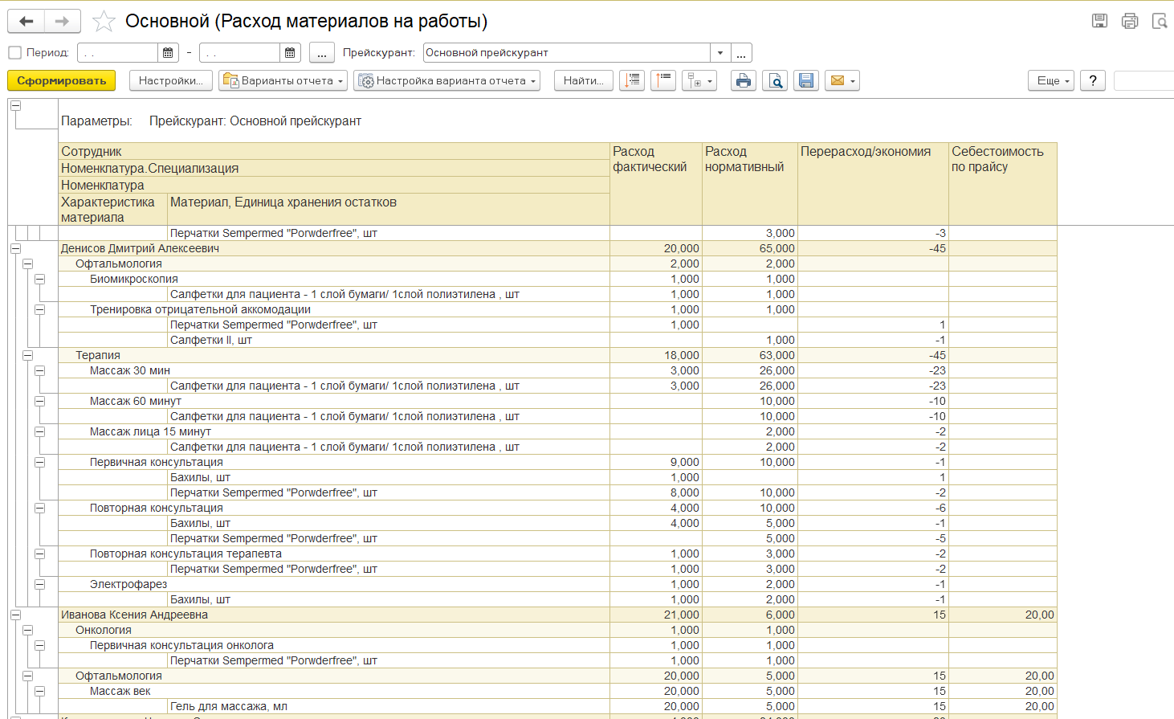Select Характеристика материала header cell
The width and height of the screenshot is (1174, 719).
(x=113, y=210)
